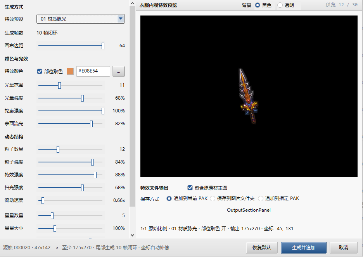The image size is (363, 257).
Task: Click the 64 canvas margin value
Action: [x=122, y=46]
